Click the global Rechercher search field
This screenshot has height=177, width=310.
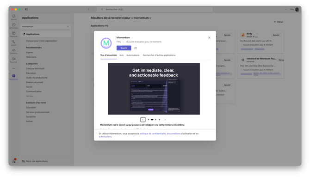point(155,9)
